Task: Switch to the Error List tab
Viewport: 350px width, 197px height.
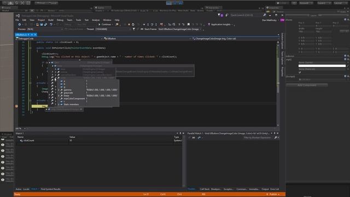Action: tap(275, 189)
